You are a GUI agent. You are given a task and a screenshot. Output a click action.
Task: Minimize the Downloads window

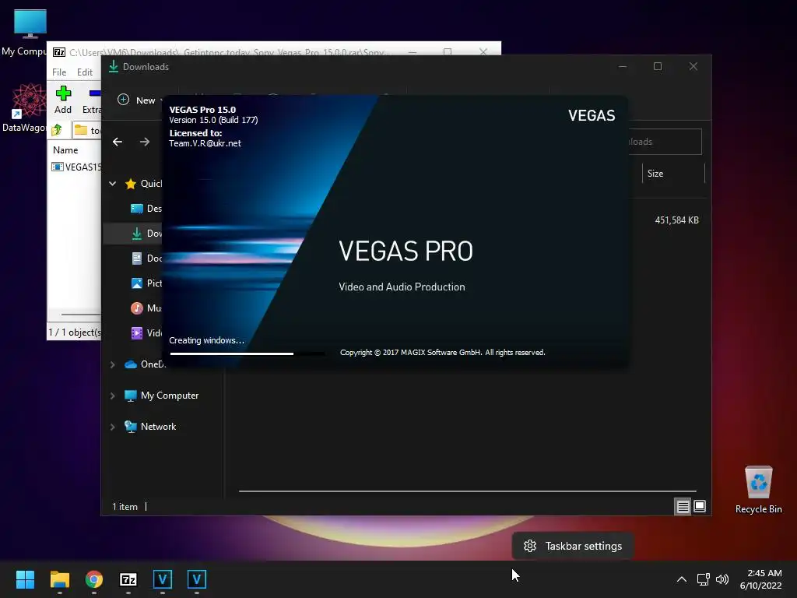[623, 66]
